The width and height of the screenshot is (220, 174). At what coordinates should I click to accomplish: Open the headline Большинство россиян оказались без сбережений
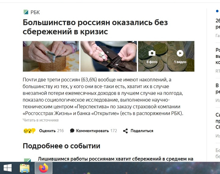tap(95, 27)
